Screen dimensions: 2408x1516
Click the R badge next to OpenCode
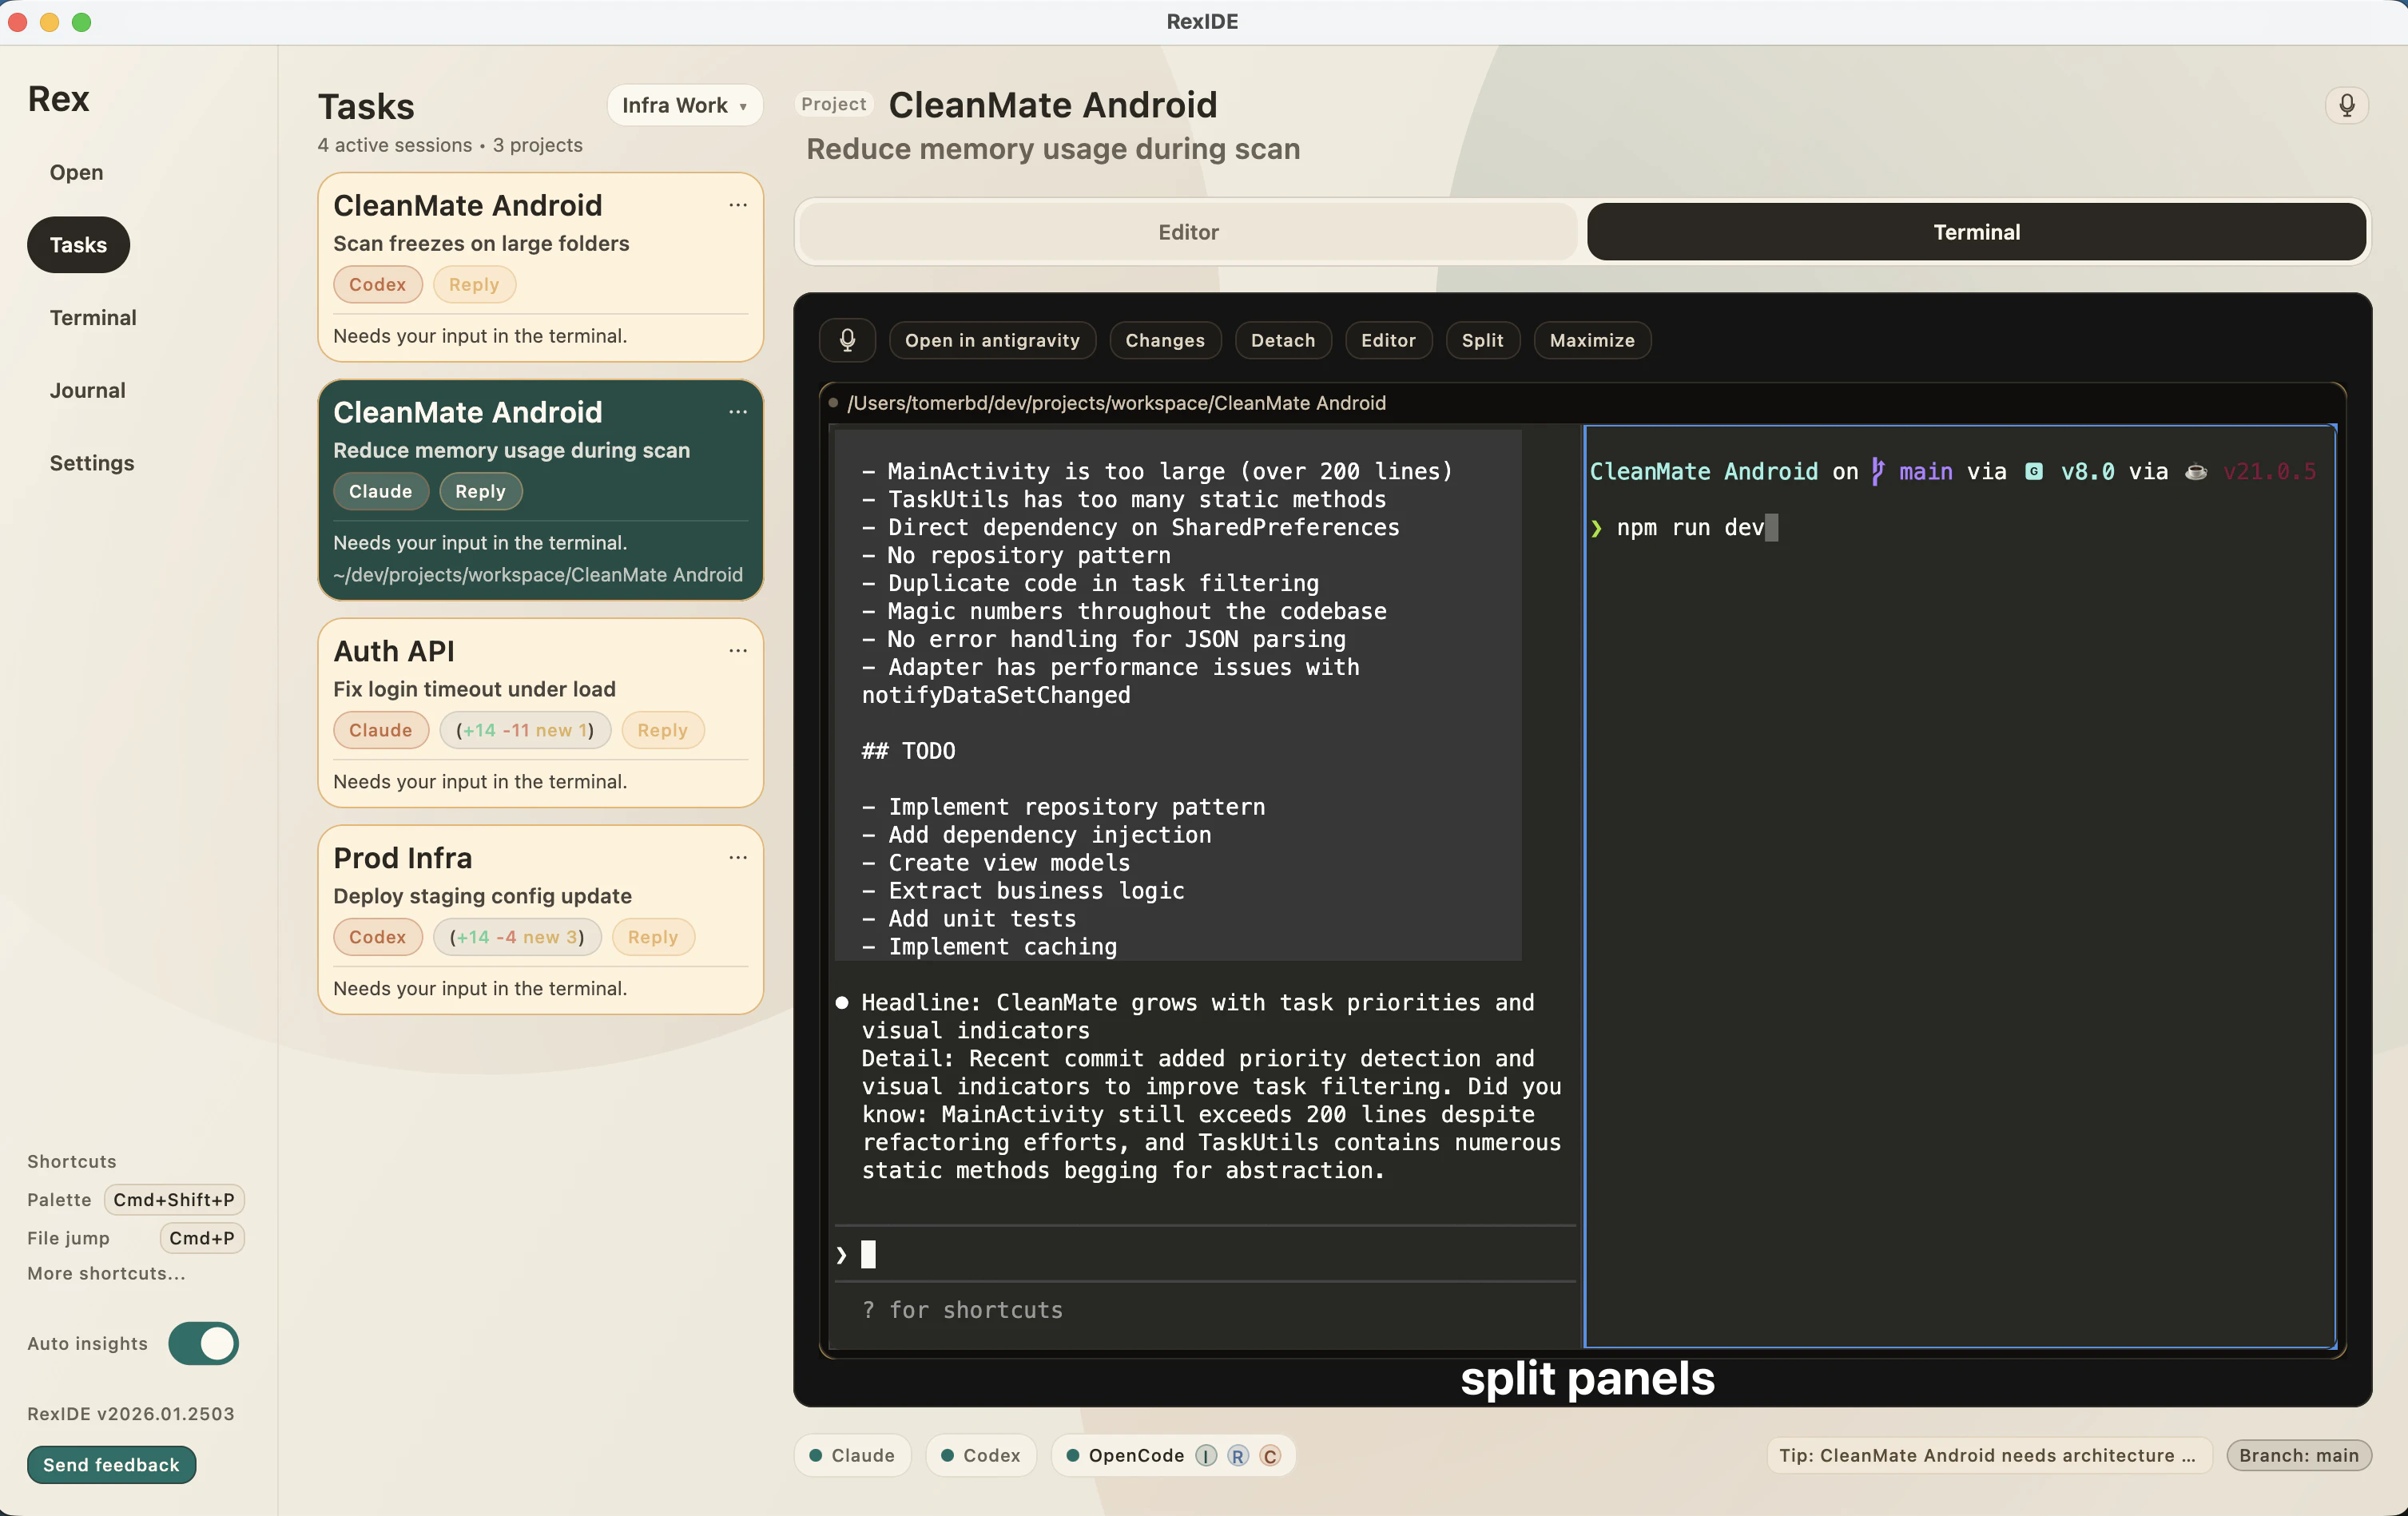[x=1238, y=1456]
